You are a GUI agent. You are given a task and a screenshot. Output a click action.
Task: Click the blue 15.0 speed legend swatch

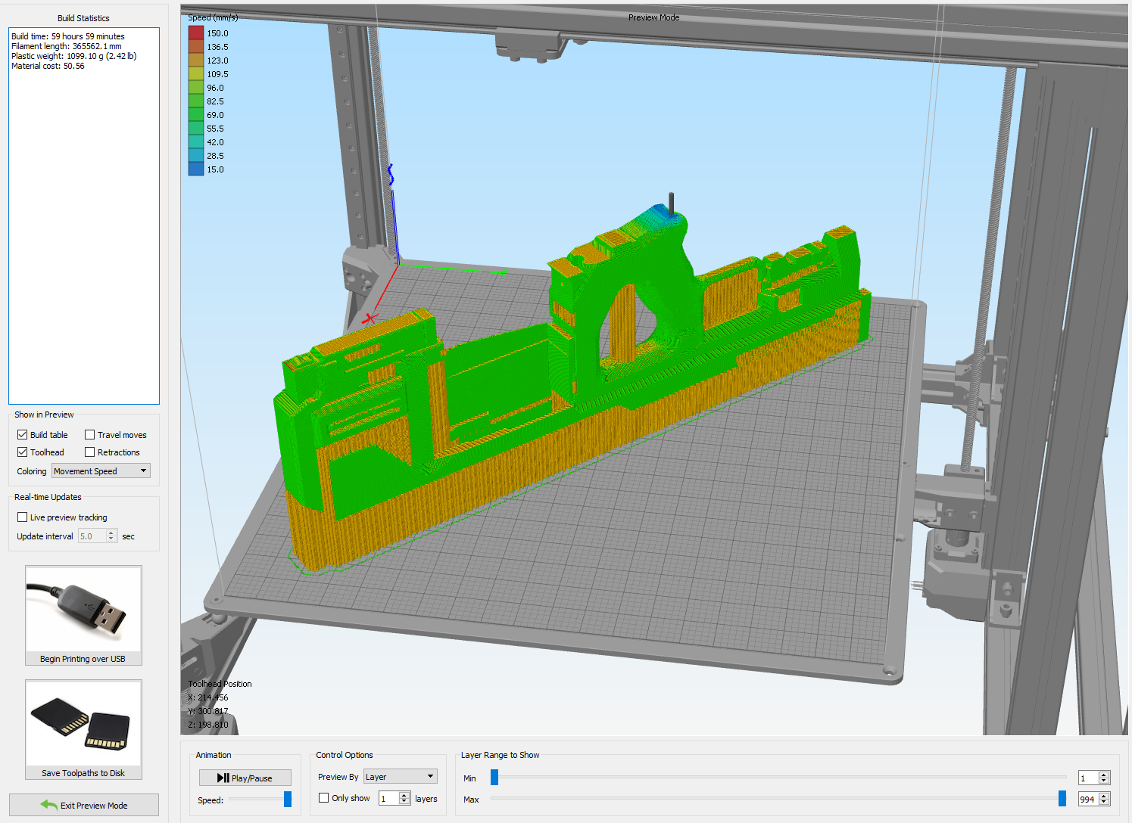coord(196,169)
